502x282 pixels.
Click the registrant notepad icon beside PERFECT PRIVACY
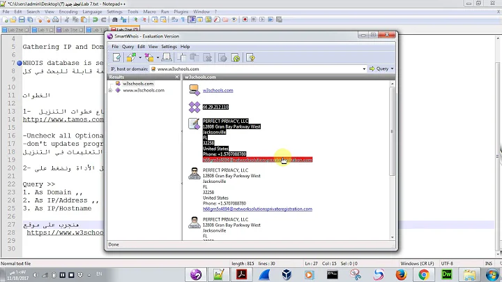tap(194, 124)
